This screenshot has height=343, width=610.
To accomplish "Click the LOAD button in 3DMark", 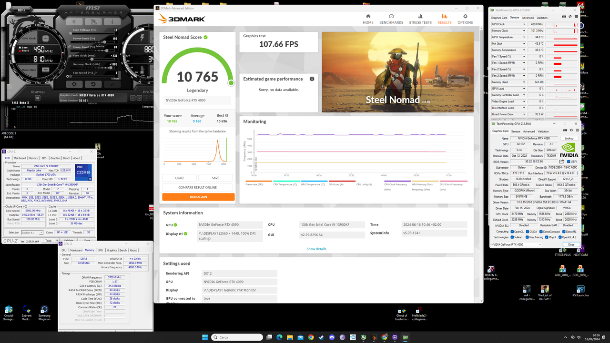I will [x=179, y=178].
